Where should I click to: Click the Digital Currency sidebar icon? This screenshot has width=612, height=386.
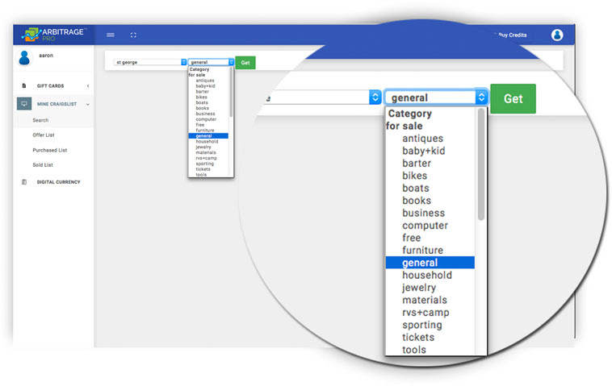point(24,182)
